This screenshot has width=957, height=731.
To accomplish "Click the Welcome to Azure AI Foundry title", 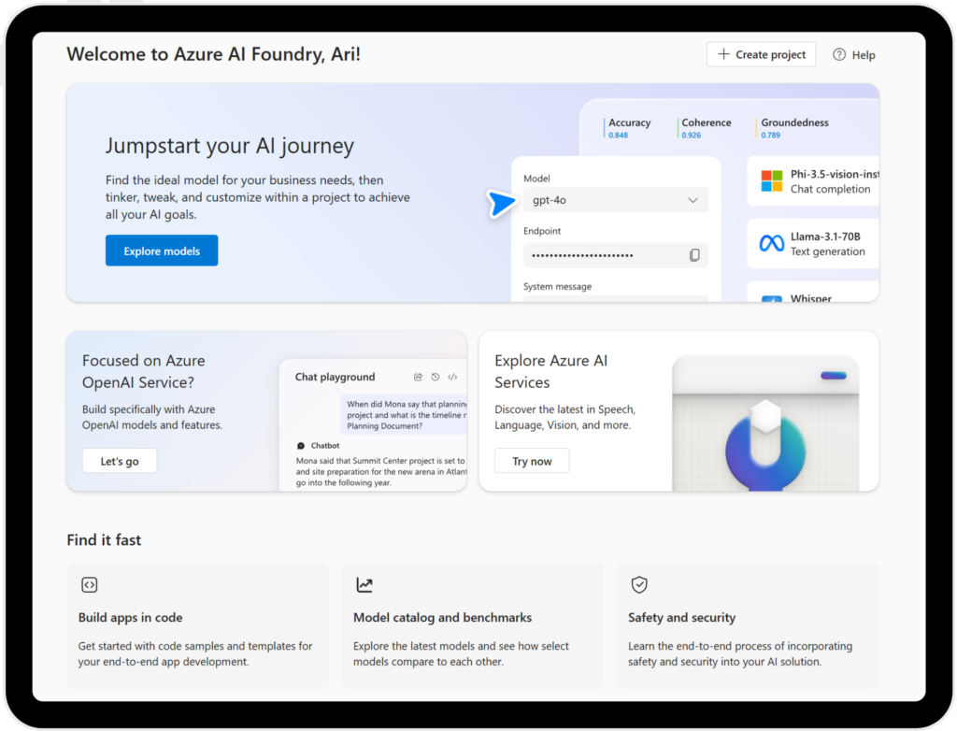I will 214,54.
